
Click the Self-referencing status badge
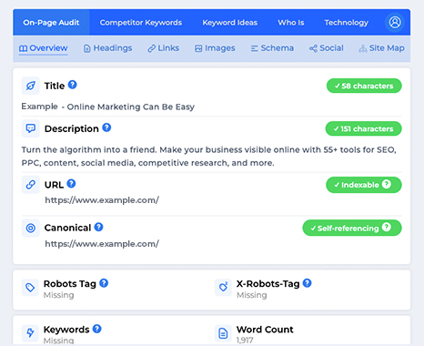352,228
